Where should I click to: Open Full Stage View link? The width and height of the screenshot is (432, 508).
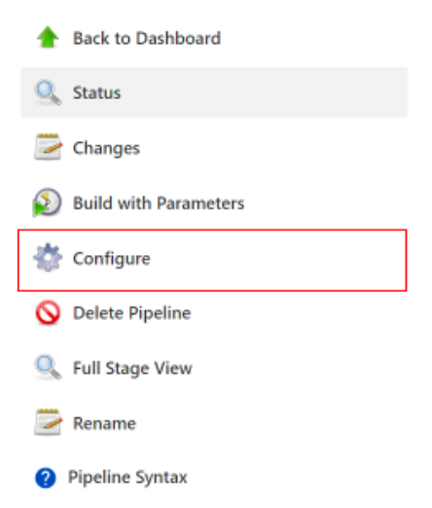coord(132,369)
